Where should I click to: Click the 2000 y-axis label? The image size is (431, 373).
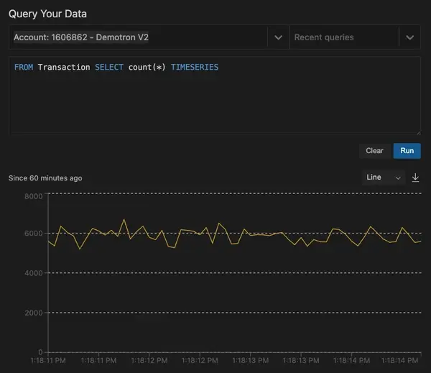pyautogui.click(x=34, y=313)
